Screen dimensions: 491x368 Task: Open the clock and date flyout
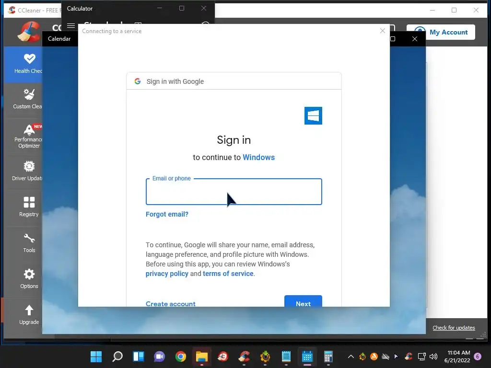(457, 356)
